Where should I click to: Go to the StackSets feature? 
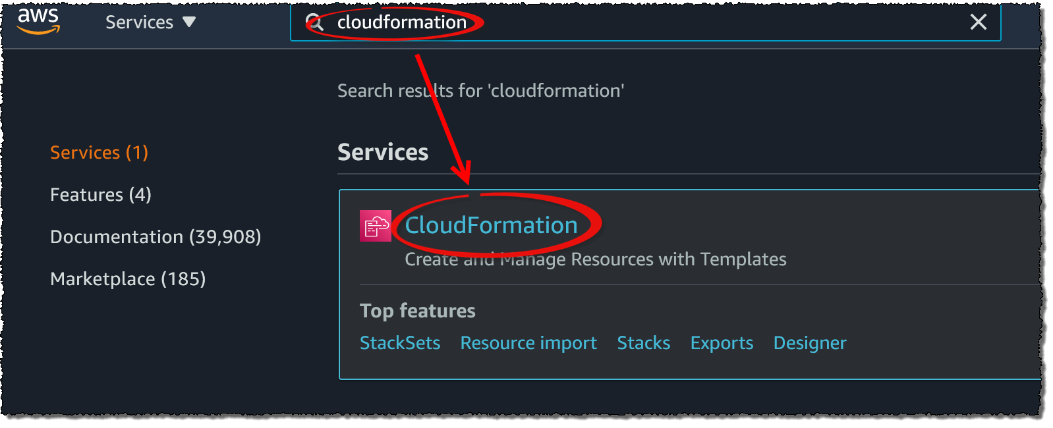(400, 343)
